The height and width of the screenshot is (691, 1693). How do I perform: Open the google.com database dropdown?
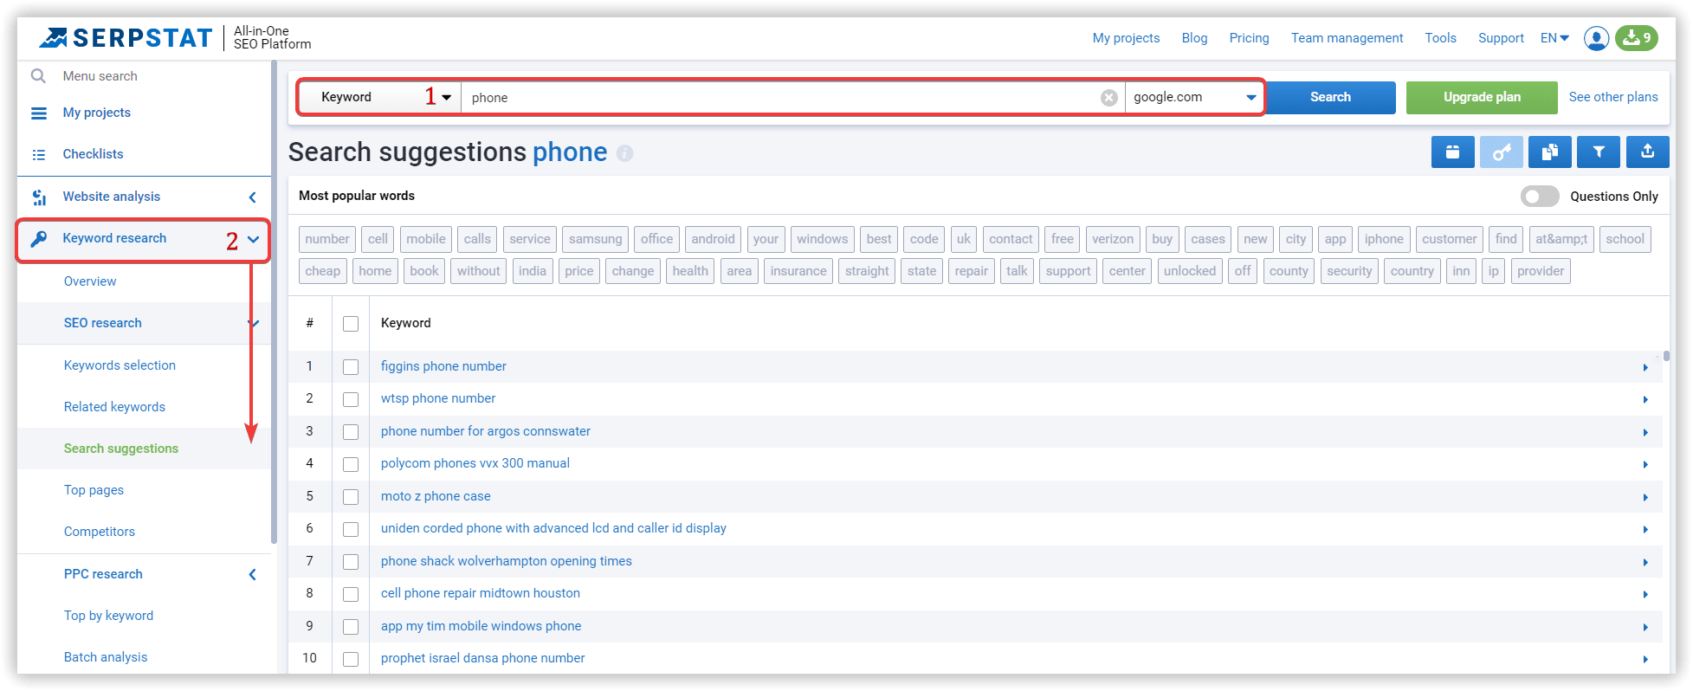pos(1194,97)
